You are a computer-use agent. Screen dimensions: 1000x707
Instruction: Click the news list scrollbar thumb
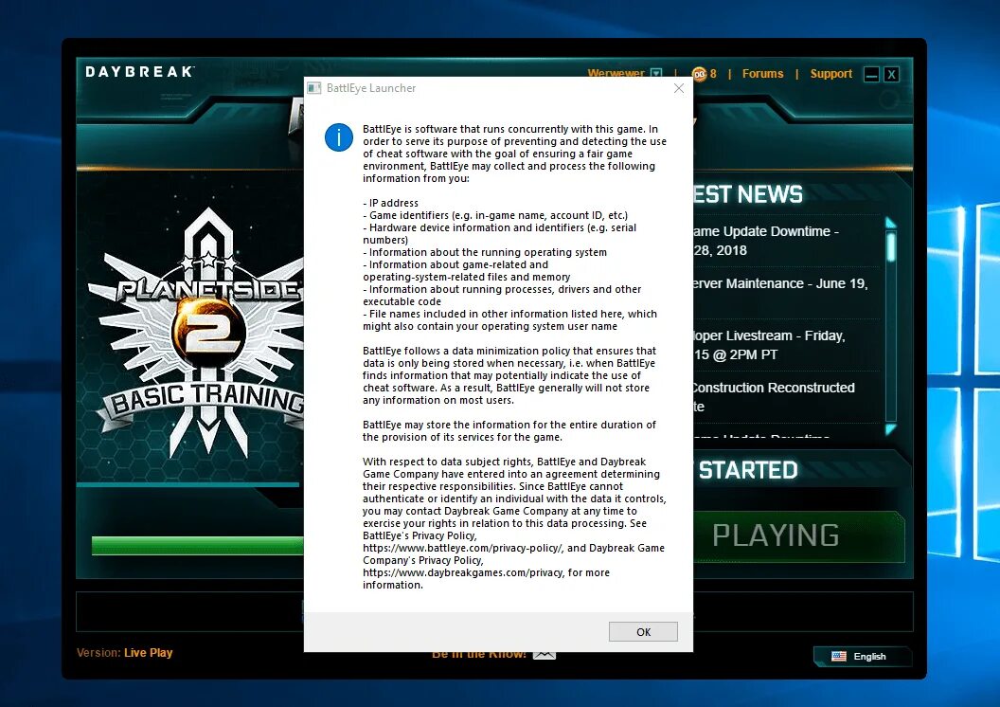[x=891, y=245]
